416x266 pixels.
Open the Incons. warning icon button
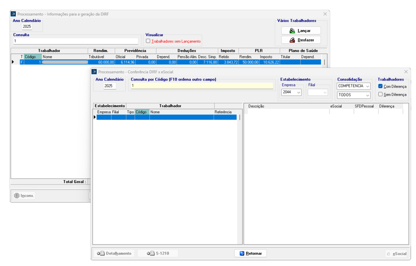pyautogui.click(x=24, y=196)
